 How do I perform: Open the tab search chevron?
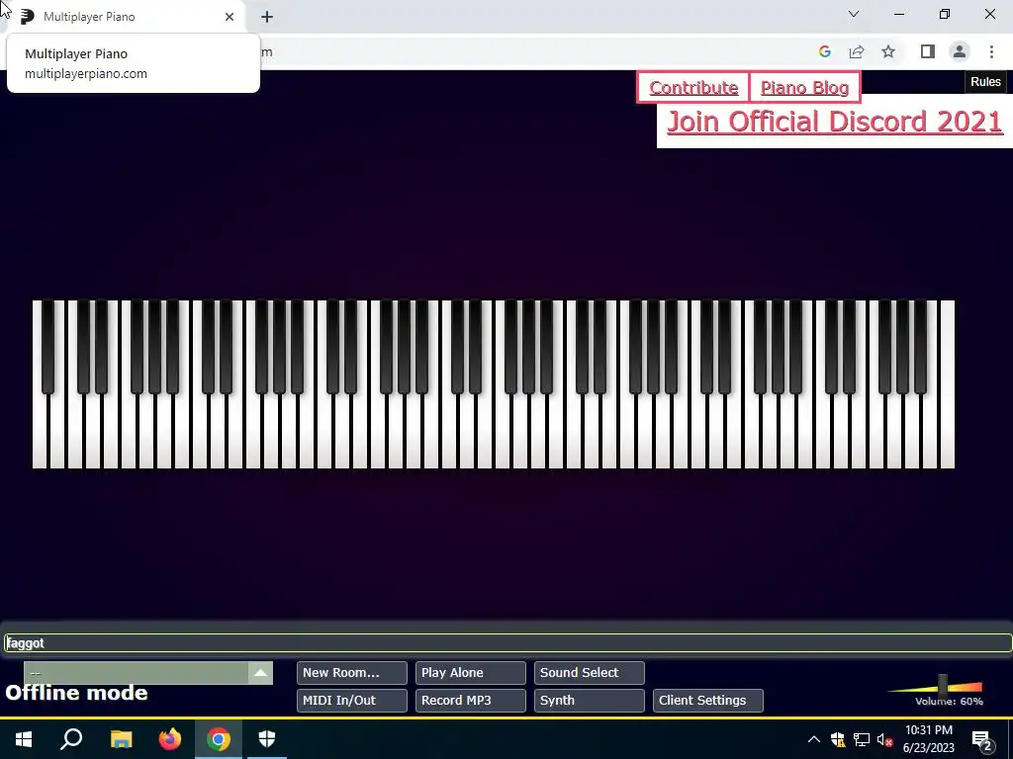click(x=854, y=14)
